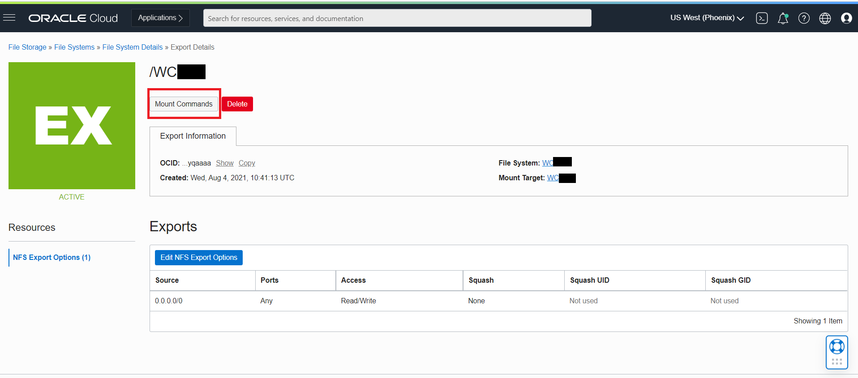Click the ACTIVE status label

click(x=72, y=197)
